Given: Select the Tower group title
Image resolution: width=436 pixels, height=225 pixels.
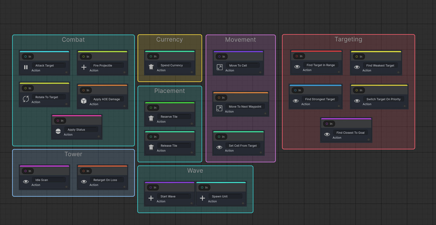Looking at the screenshot, I should (x=73, y=154).
